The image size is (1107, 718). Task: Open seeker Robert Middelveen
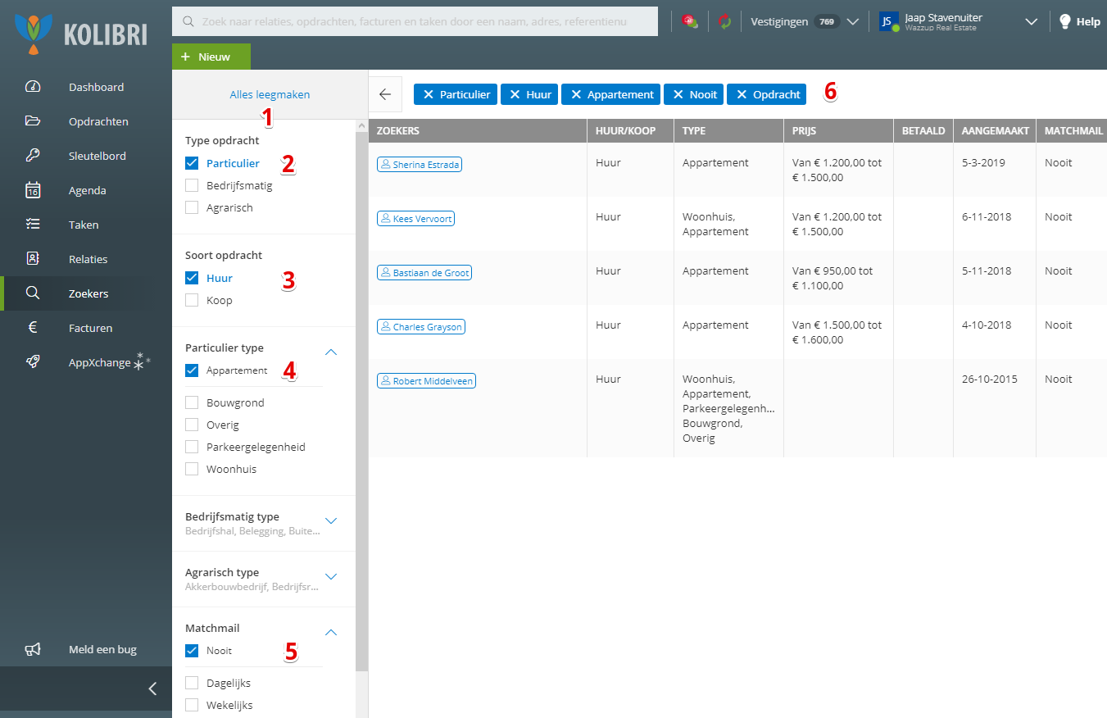point(426,381)
